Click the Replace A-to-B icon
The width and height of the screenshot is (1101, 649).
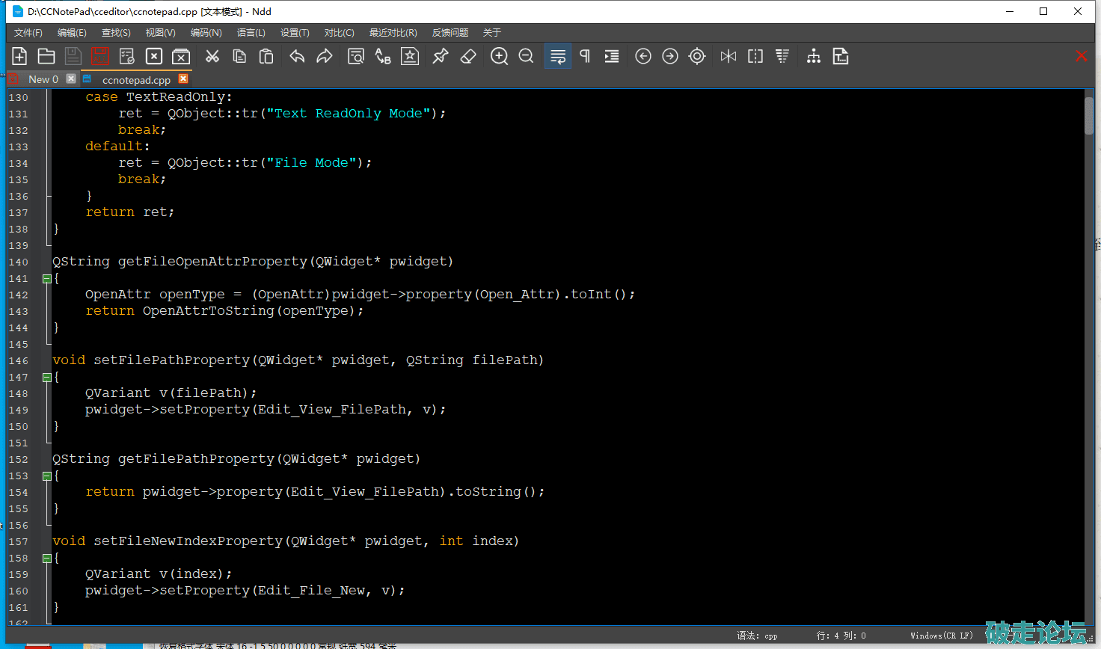[x=383, y=56]
